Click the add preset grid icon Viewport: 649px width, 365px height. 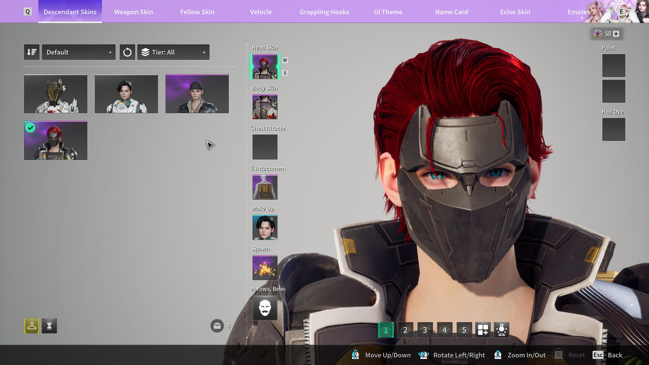[483, 330]
